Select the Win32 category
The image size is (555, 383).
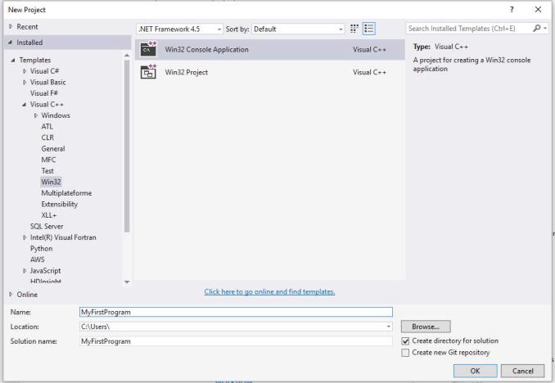click(51, 182)
